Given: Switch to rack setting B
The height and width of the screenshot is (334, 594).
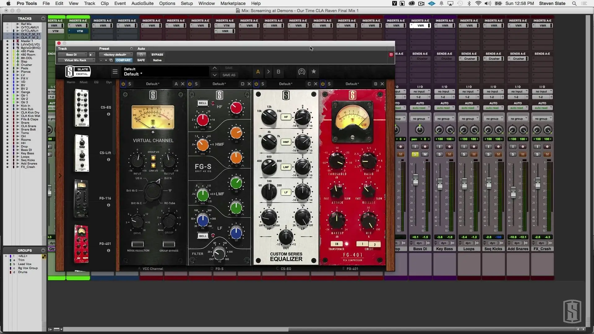Looking at the screenshot, I should 278,72.
